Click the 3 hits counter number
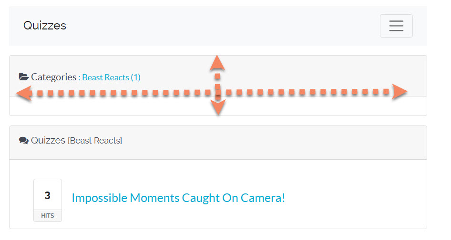The height and width of the screenshot is (240, 451). coord(48,195)
